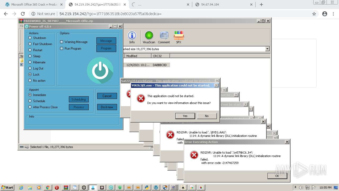Open the Opera taskbar icon
This screenshot has height=191, width=339.
(57, 188)
